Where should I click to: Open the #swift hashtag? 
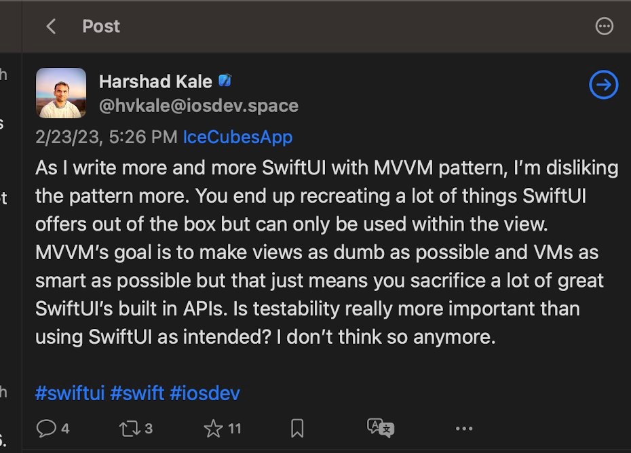coord(136,393)
